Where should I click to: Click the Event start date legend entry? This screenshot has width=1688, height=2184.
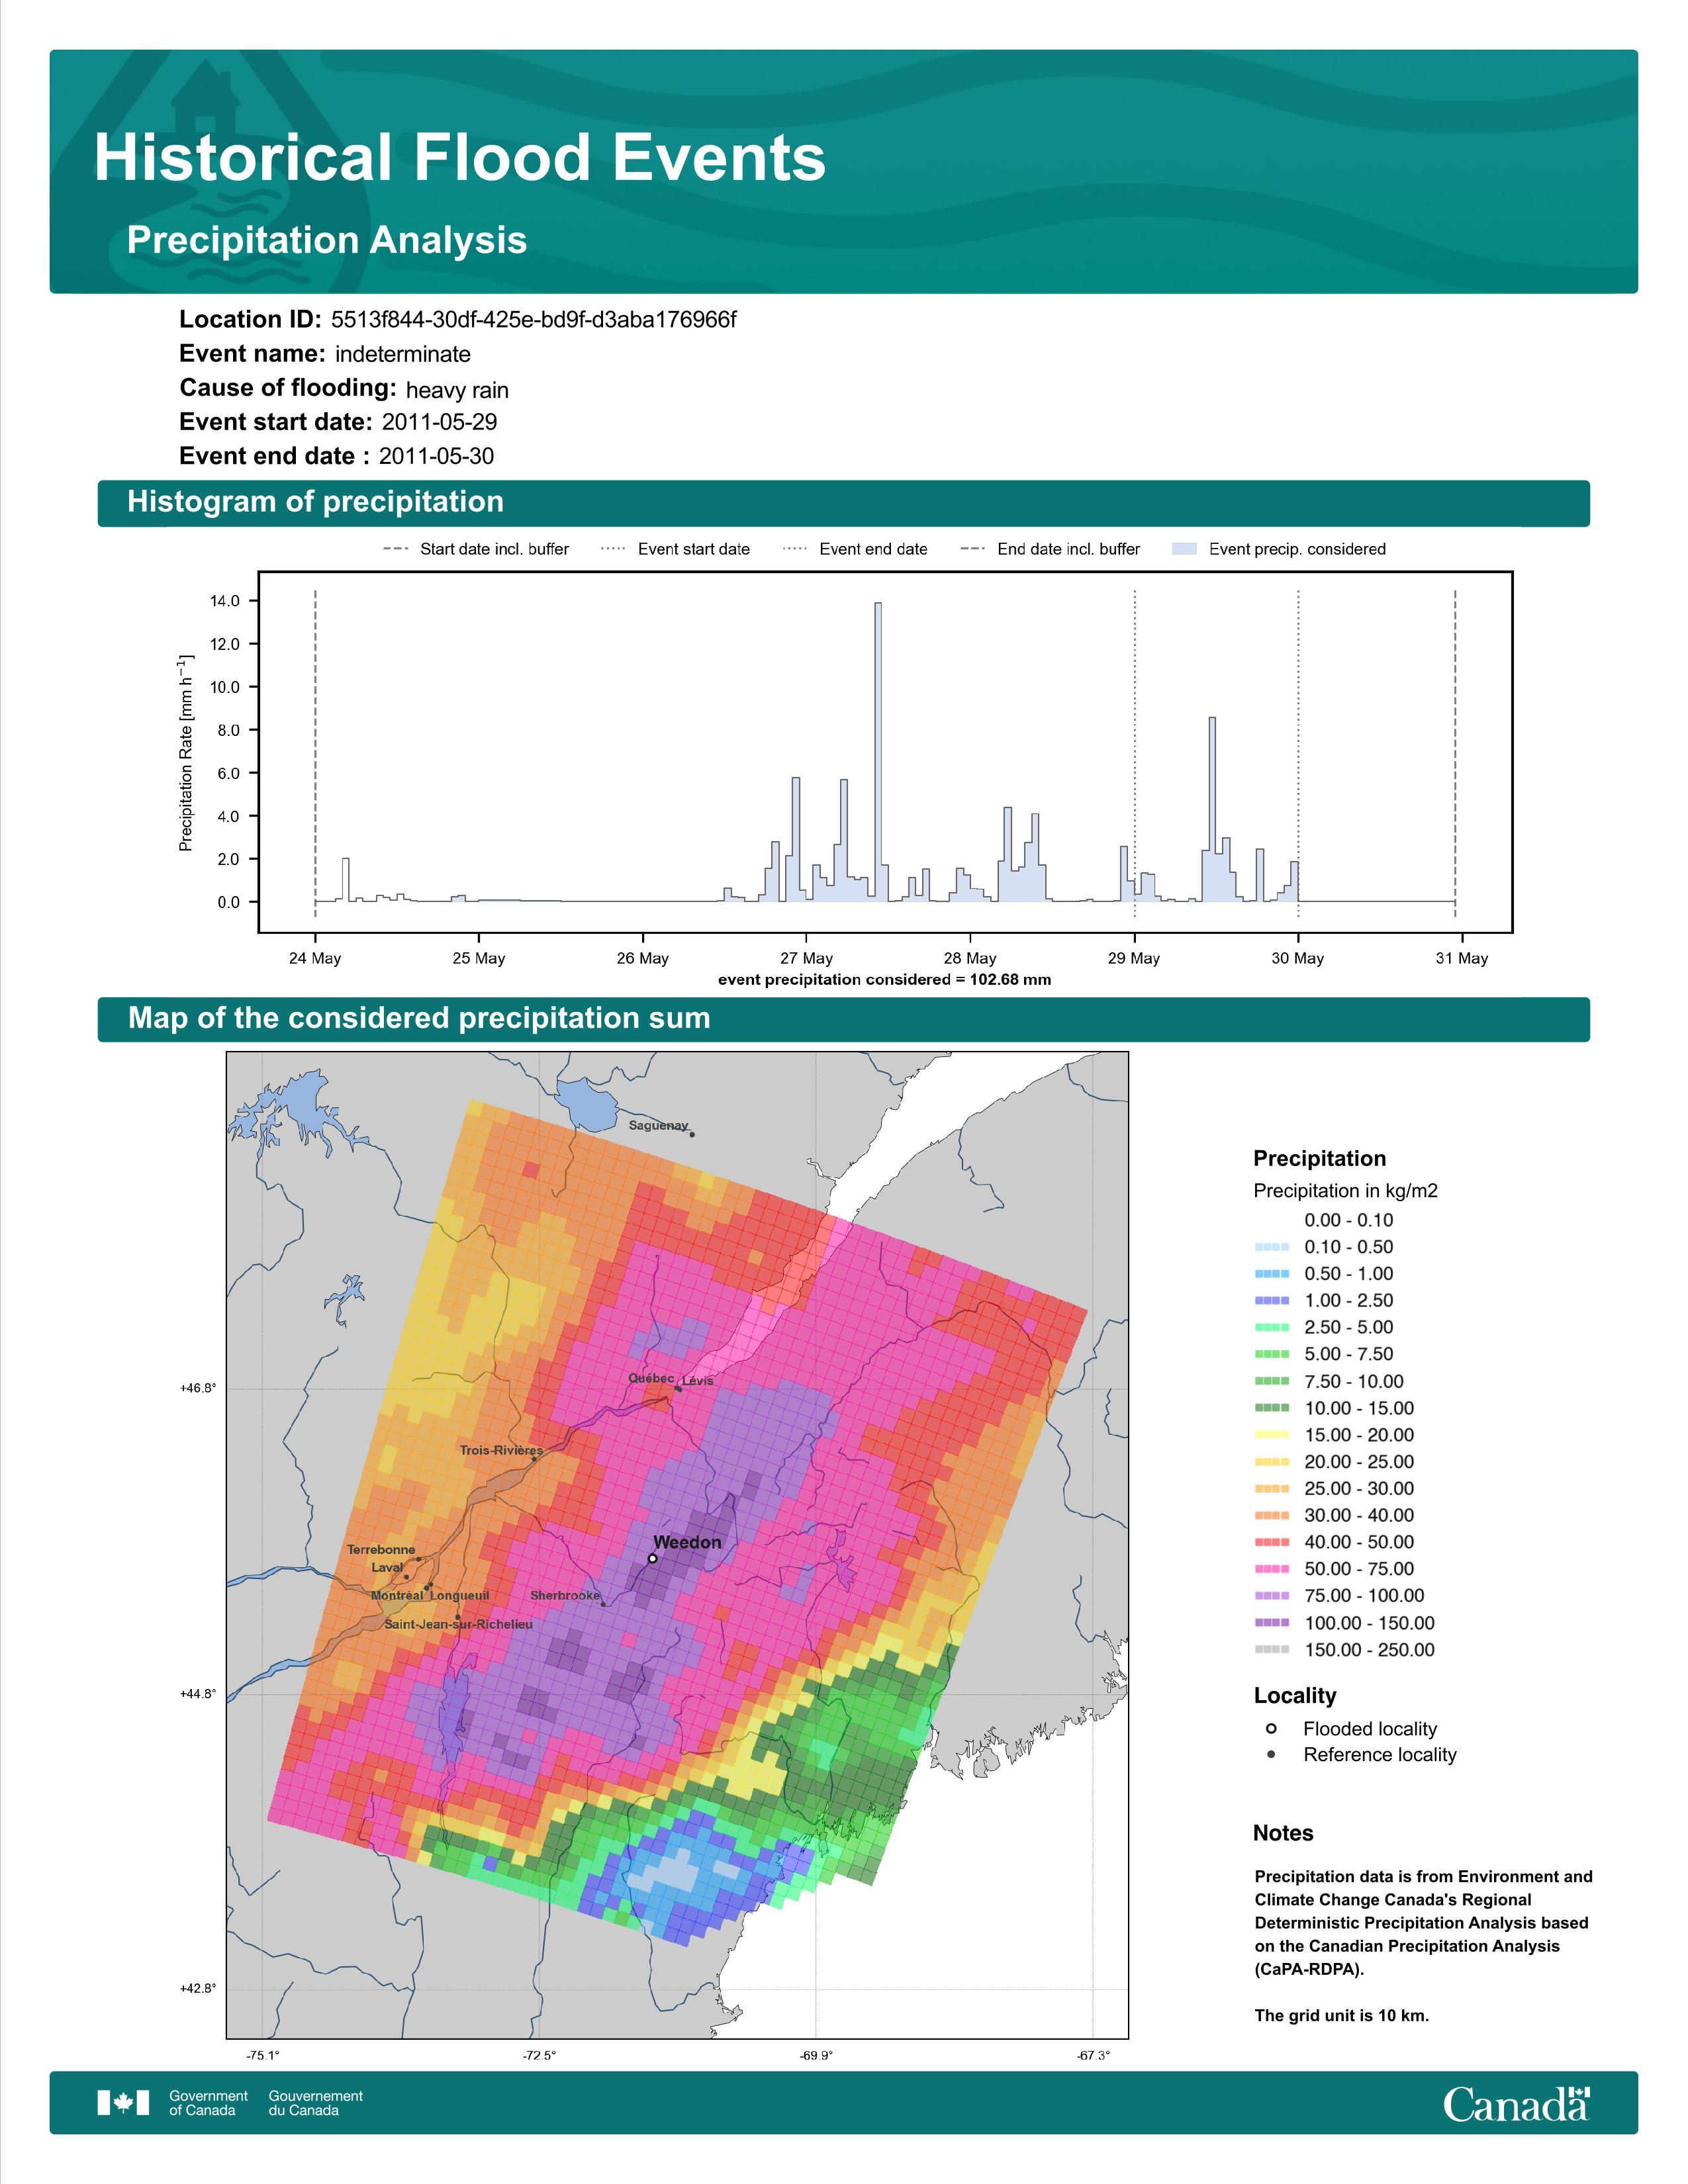tap(675, 549)
